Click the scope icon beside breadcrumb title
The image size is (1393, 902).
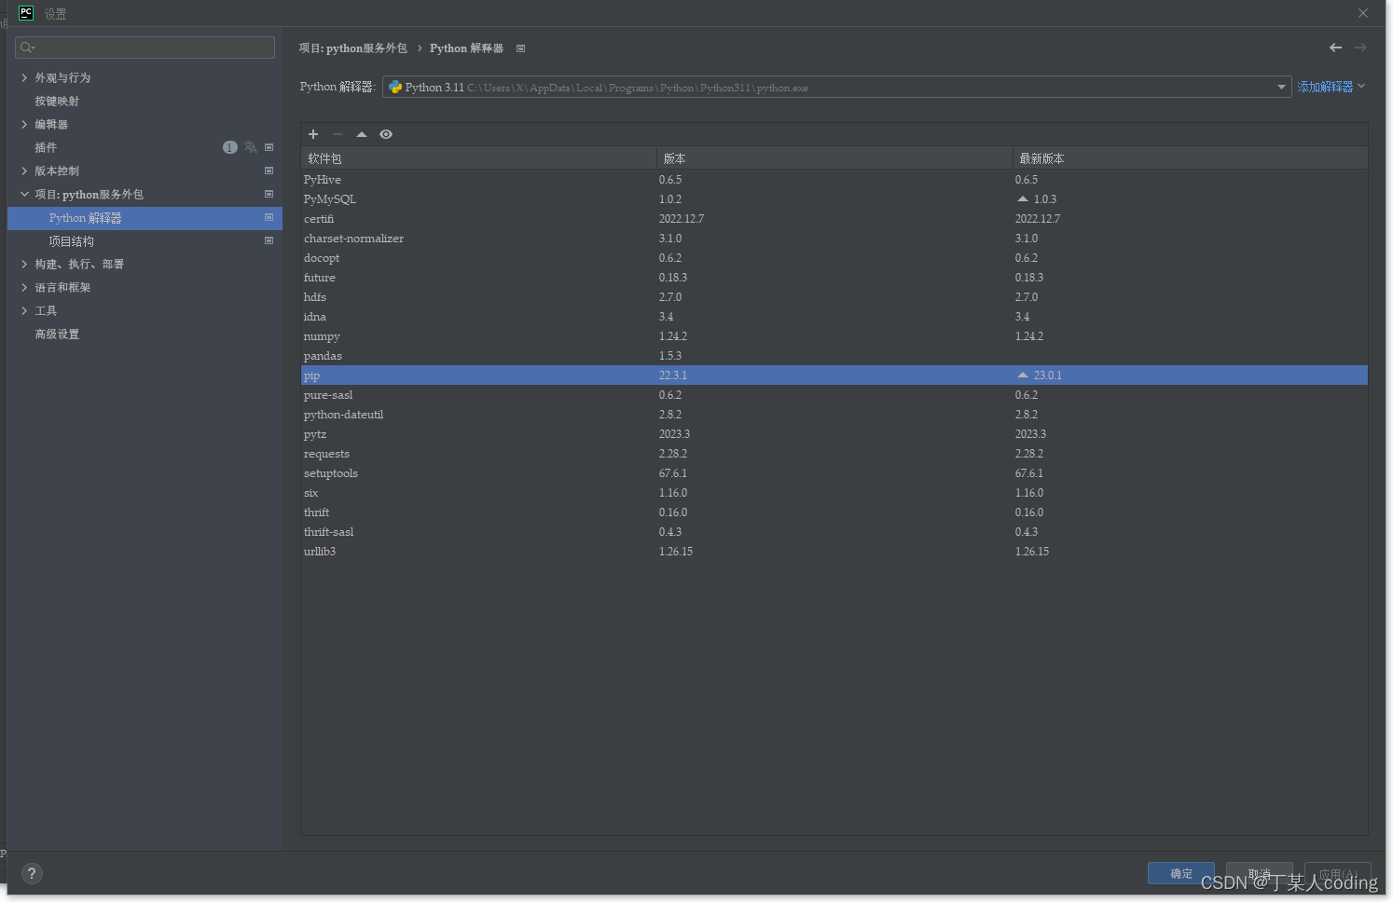(521, 48)
